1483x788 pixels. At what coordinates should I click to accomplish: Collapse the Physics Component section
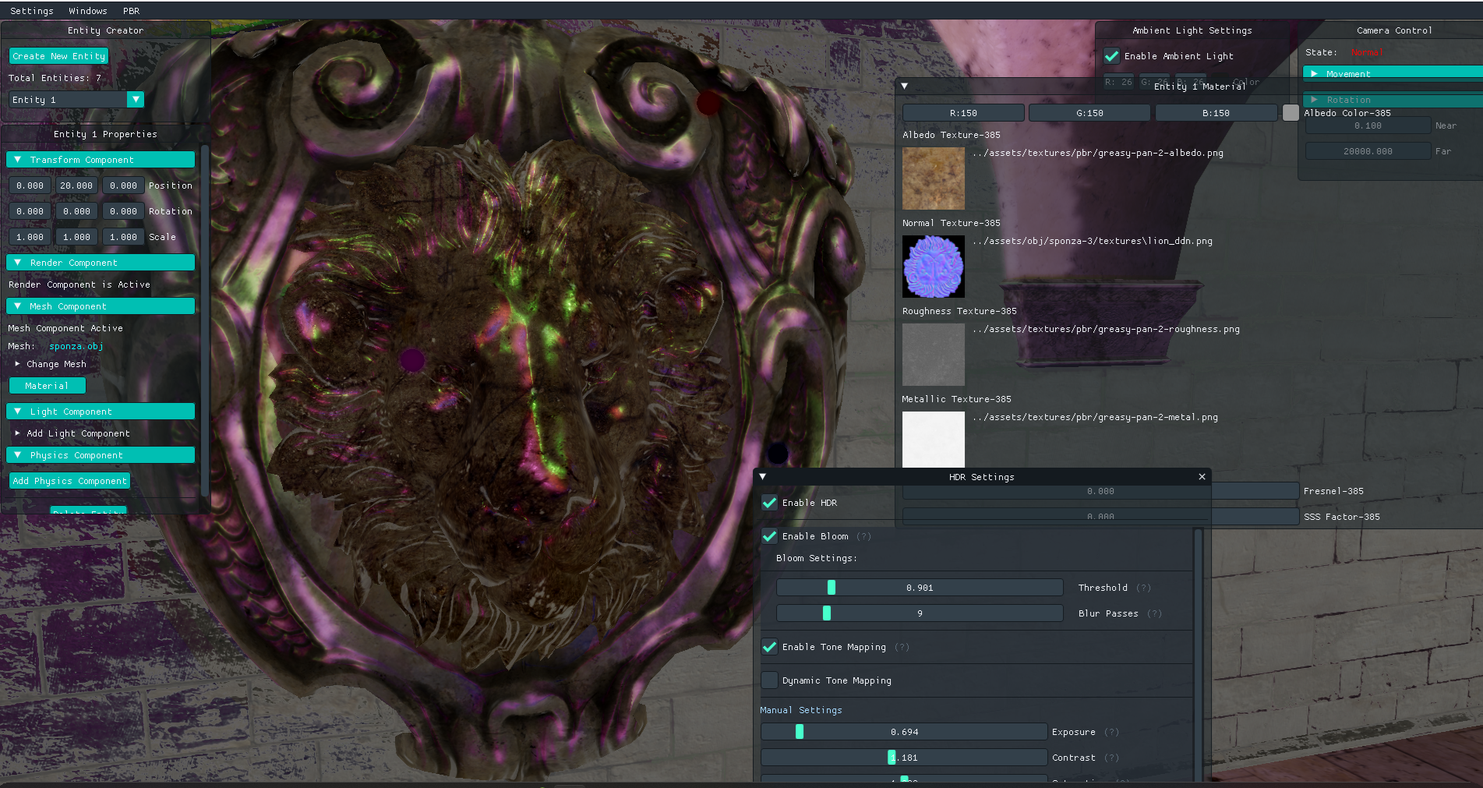[x=101, y=455]
